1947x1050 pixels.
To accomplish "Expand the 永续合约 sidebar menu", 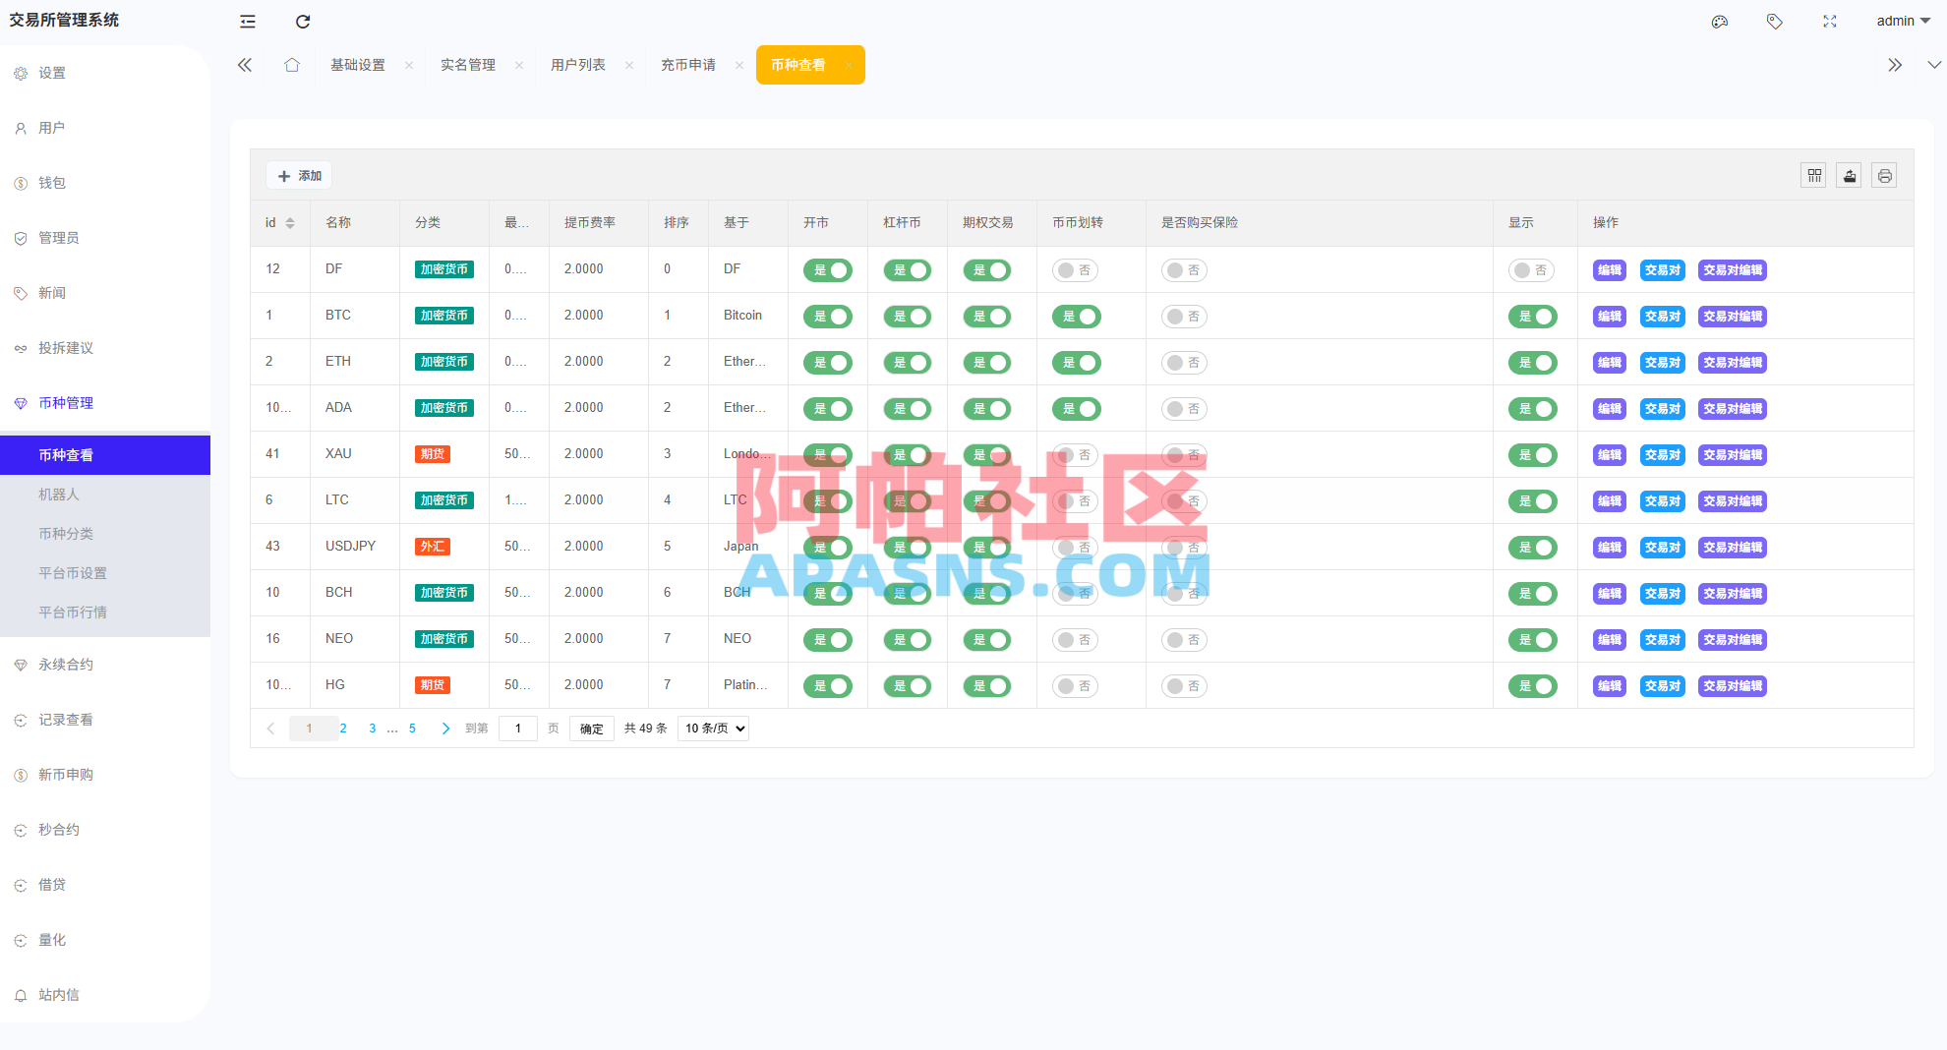I will pos(66,665).
